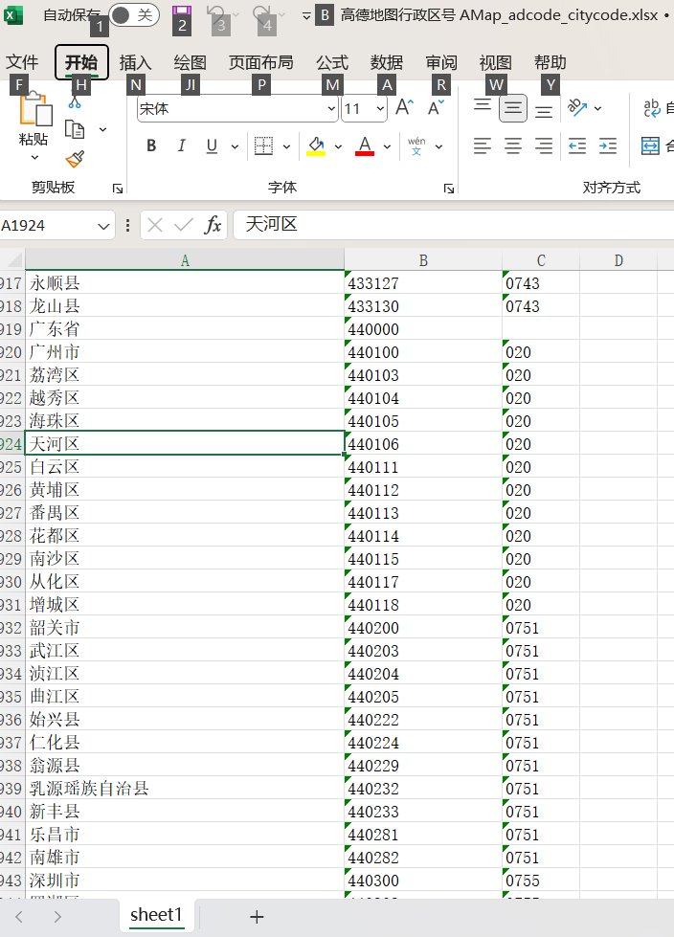Click the Increase Font Size icon
674x937 pixels.
(405, 108)
